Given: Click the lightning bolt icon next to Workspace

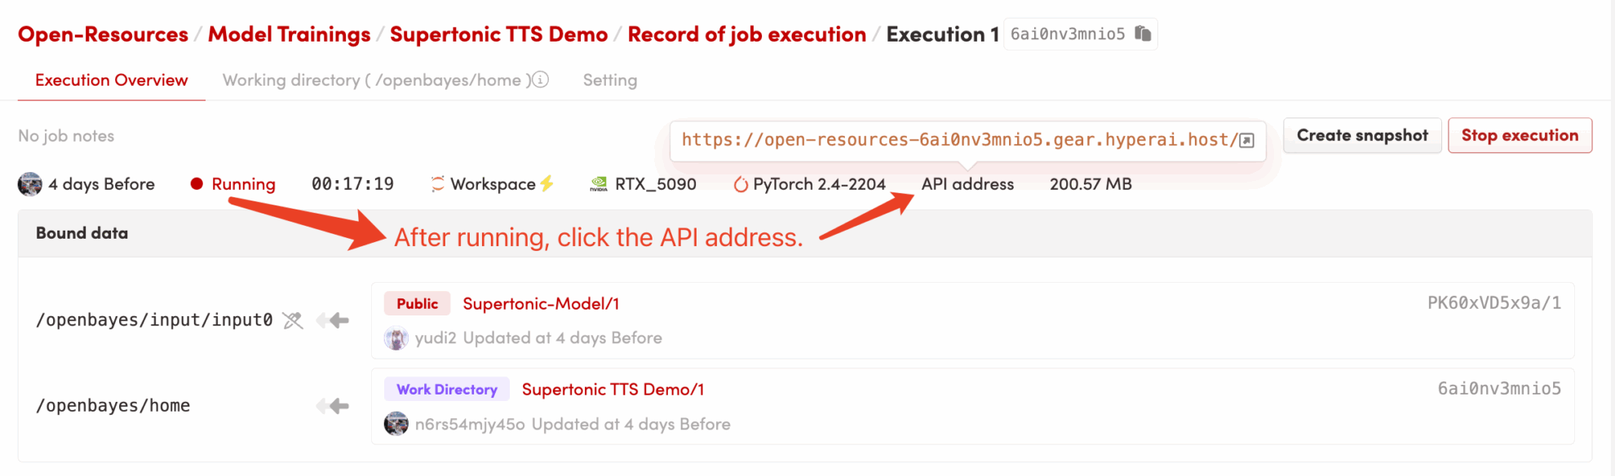Looking at the screenshot, I should point(546,183).
